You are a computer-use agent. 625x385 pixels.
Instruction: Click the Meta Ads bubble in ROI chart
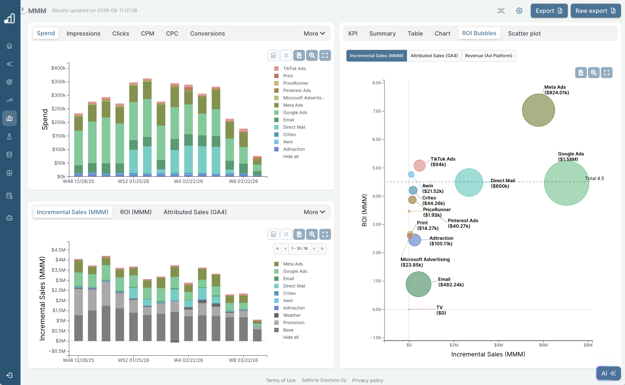coord(538,110)
